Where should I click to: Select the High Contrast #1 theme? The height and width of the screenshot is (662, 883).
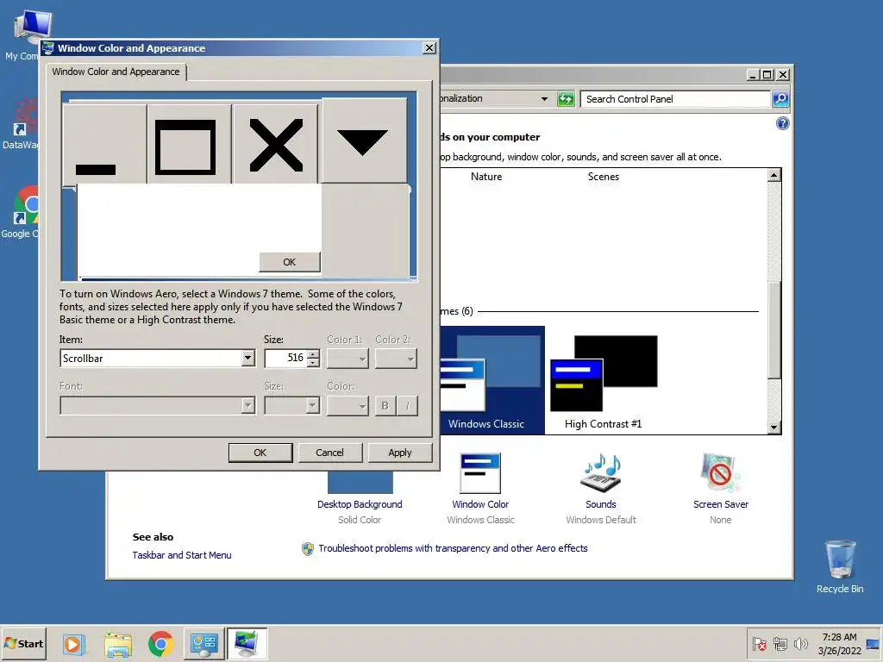click(x=603, y=380)
